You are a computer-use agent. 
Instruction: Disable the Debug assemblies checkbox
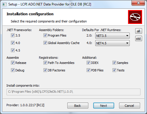tap(13, 70)
